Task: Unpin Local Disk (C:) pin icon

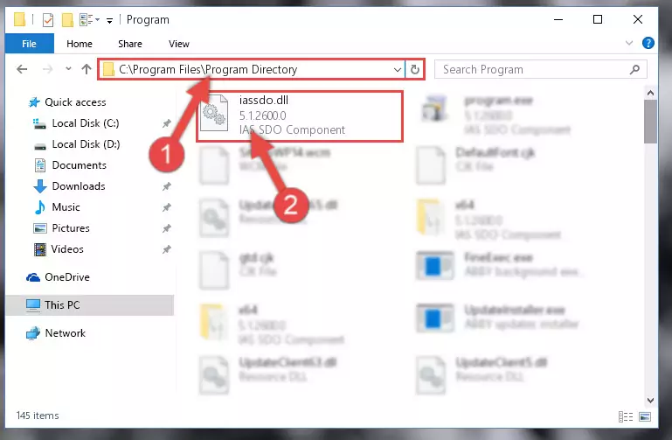Action: [x=166, y=123]
